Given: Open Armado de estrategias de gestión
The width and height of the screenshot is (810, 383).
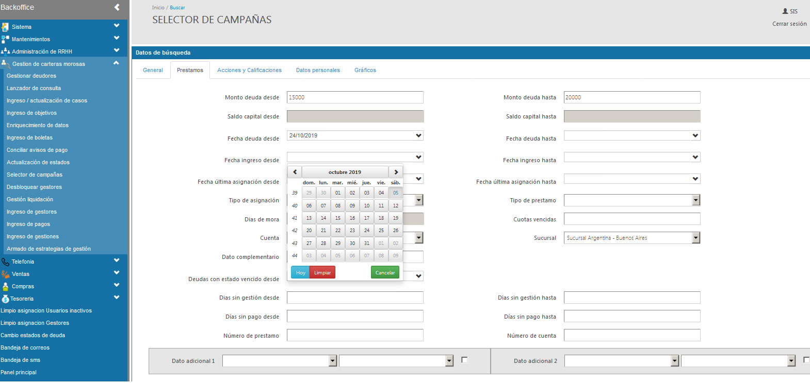Looking at the screenshot, I should tap(48, 249).
